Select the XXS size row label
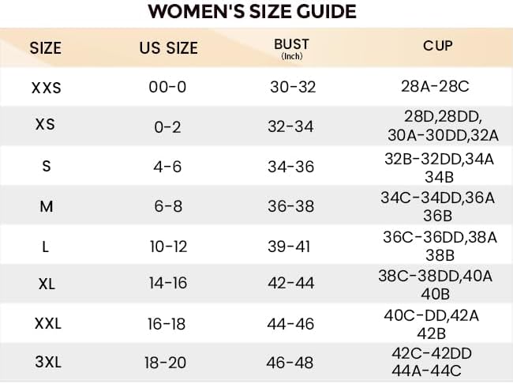 pos(46,88)
